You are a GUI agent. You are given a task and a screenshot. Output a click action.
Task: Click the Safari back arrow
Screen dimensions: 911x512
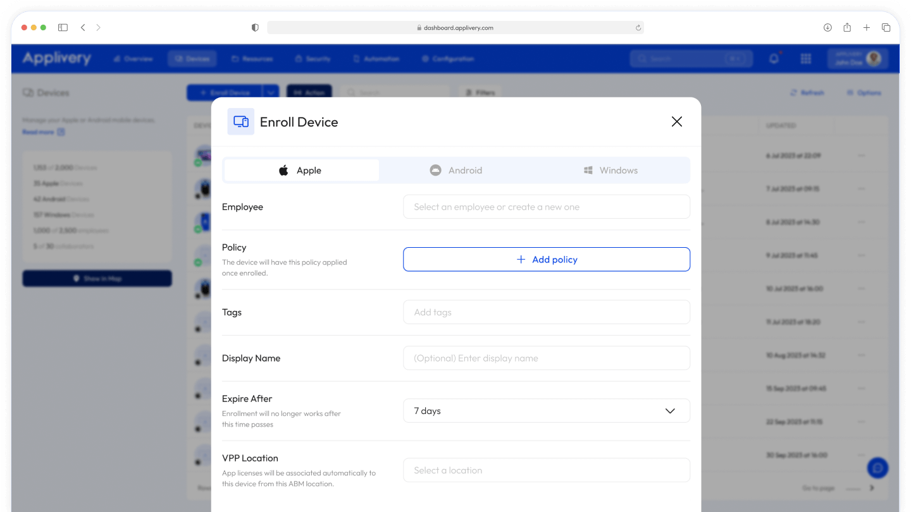click(x=83, y=28)
